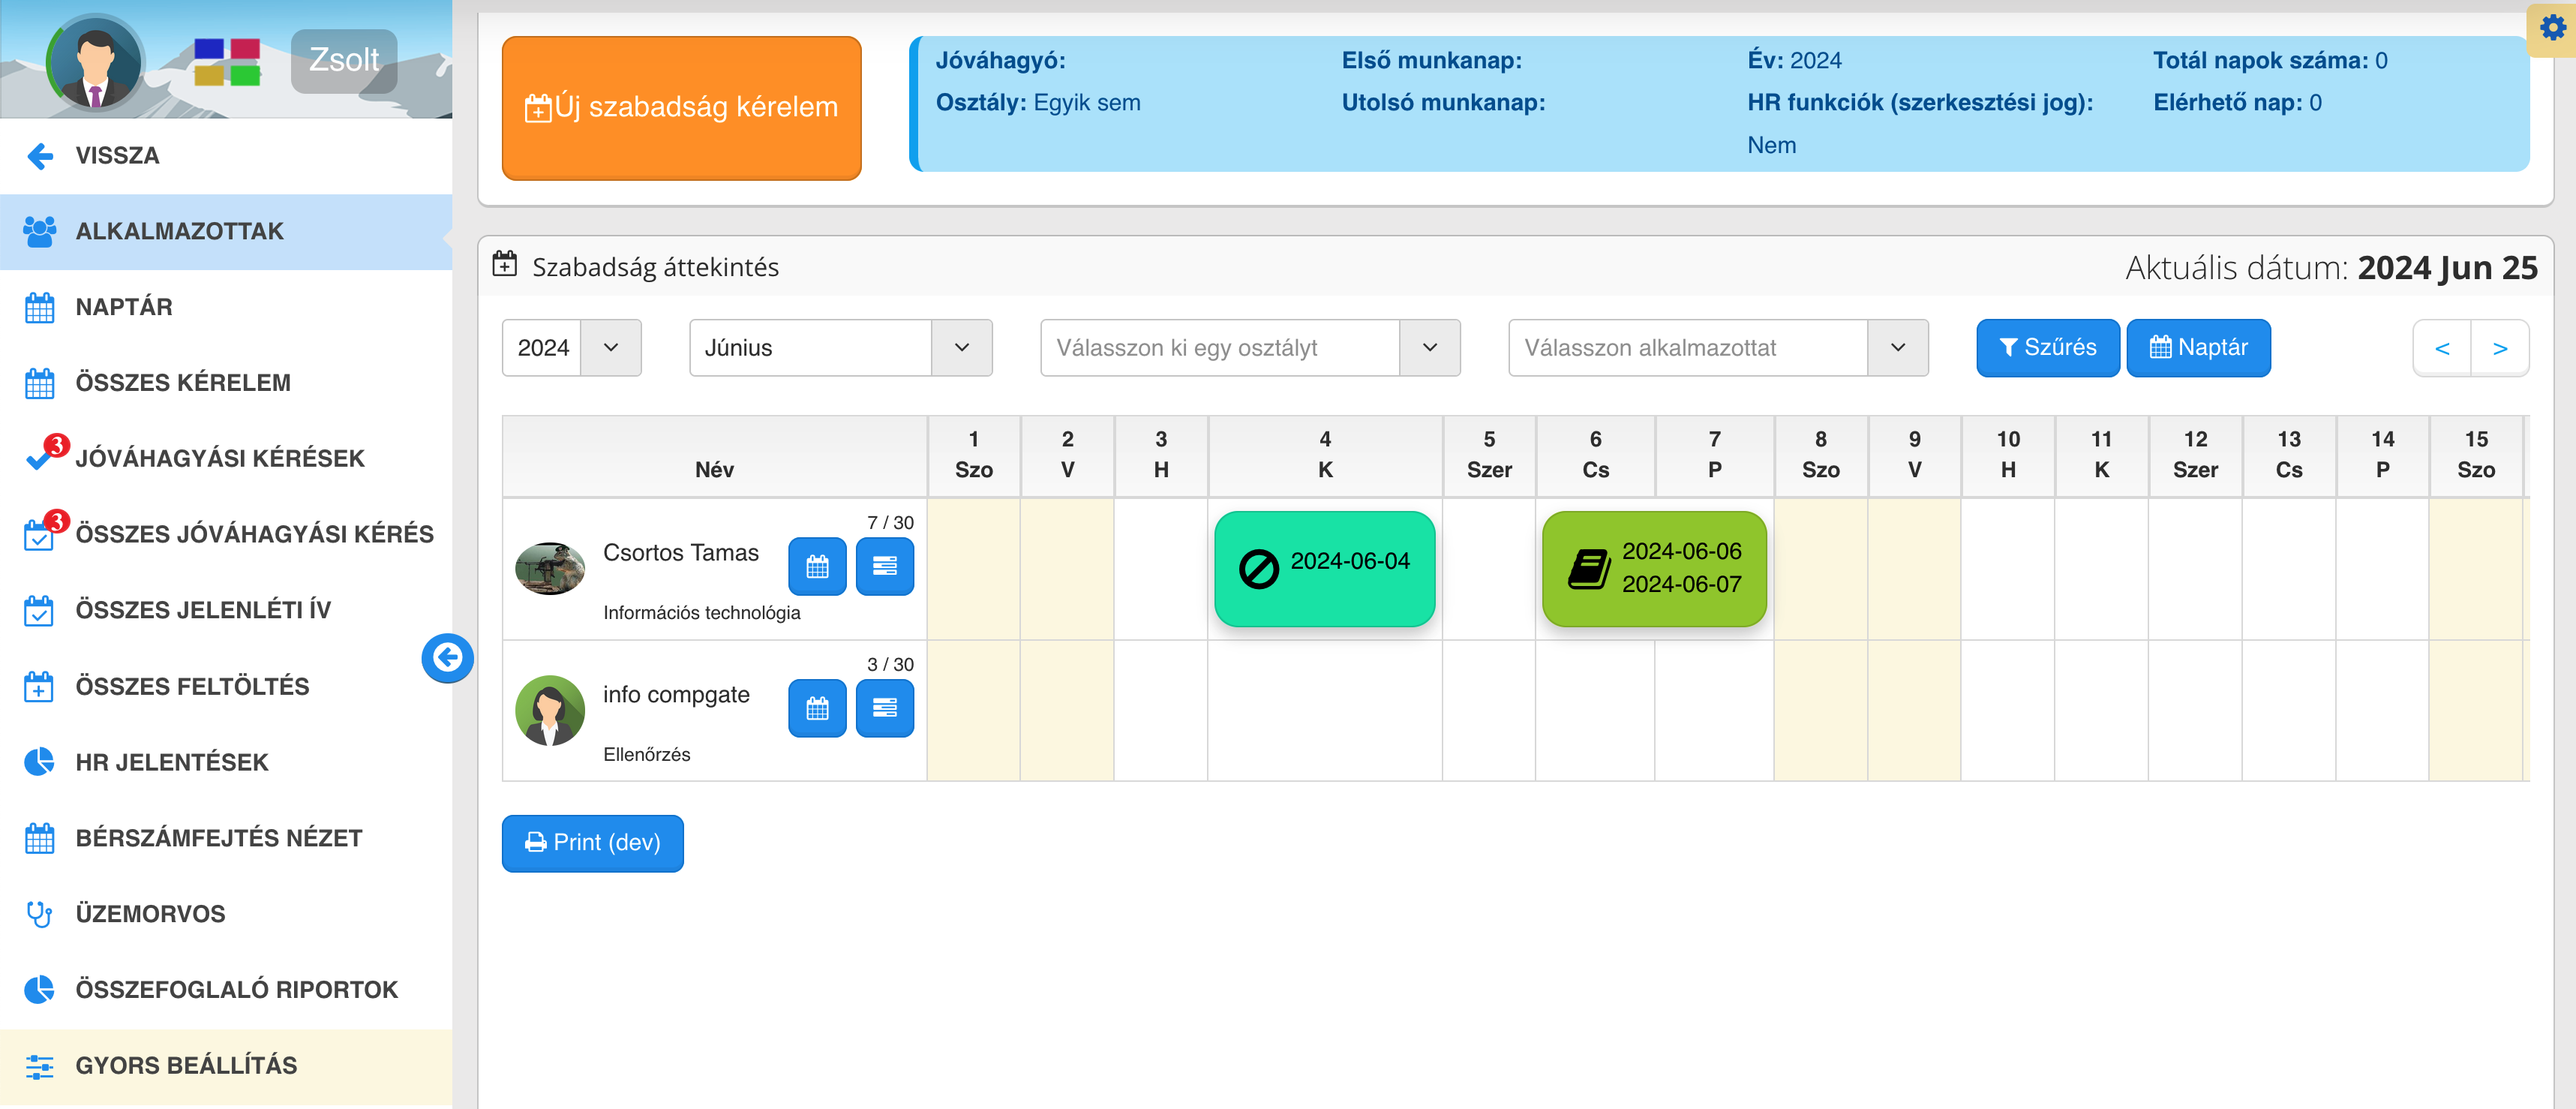Click the Ellenőrzés department label
This screenshot has width=2576, height=1109.
(x=646, y=755)
